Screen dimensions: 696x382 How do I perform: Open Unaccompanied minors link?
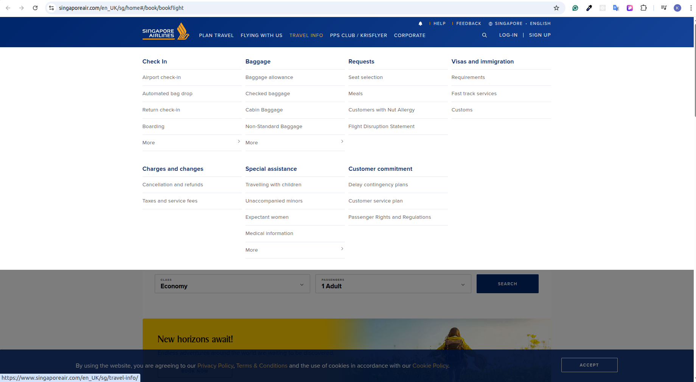tap(274, 201)
